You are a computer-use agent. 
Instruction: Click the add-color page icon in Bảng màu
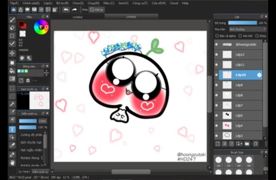tap(21, 80)
